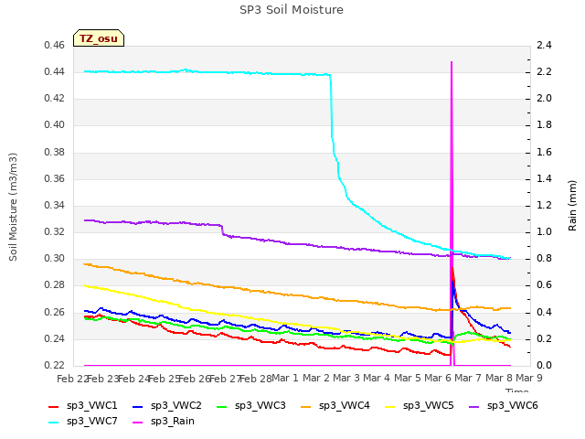Select the sp3_VWC4 legend entry
This screenshot has width=585, height=439.
[335, 405]
